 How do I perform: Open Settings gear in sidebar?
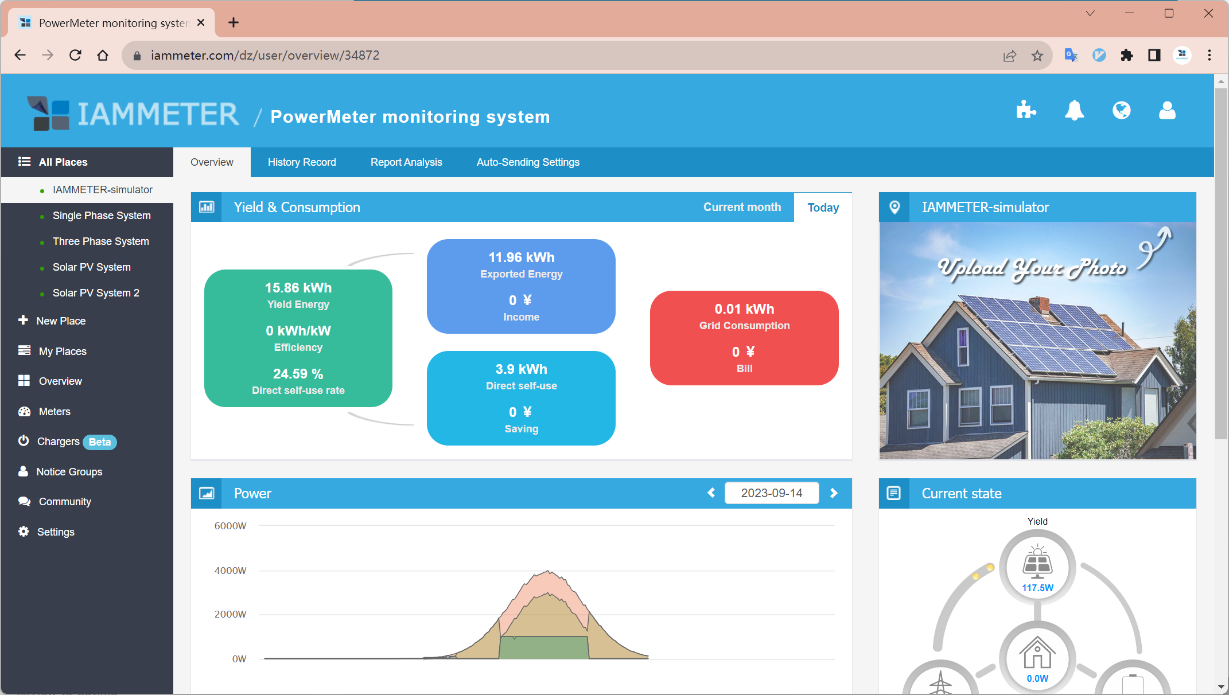click(55, 532)
